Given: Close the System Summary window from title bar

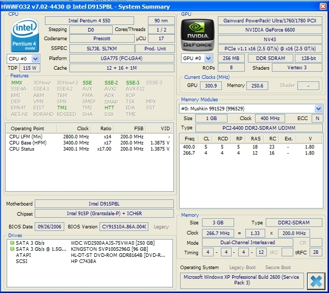Looking at the screenshot, I should point(323,7).
